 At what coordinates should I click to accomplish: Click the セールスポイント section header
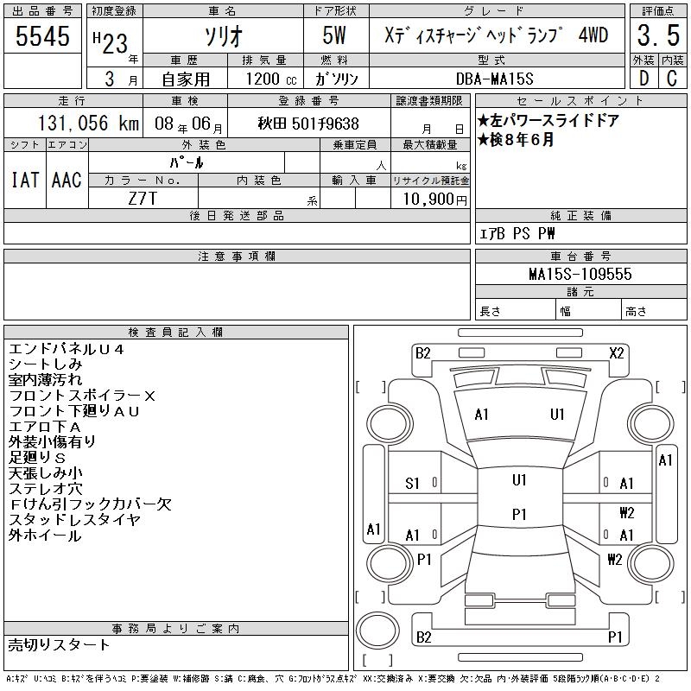(x=580, y=101)
